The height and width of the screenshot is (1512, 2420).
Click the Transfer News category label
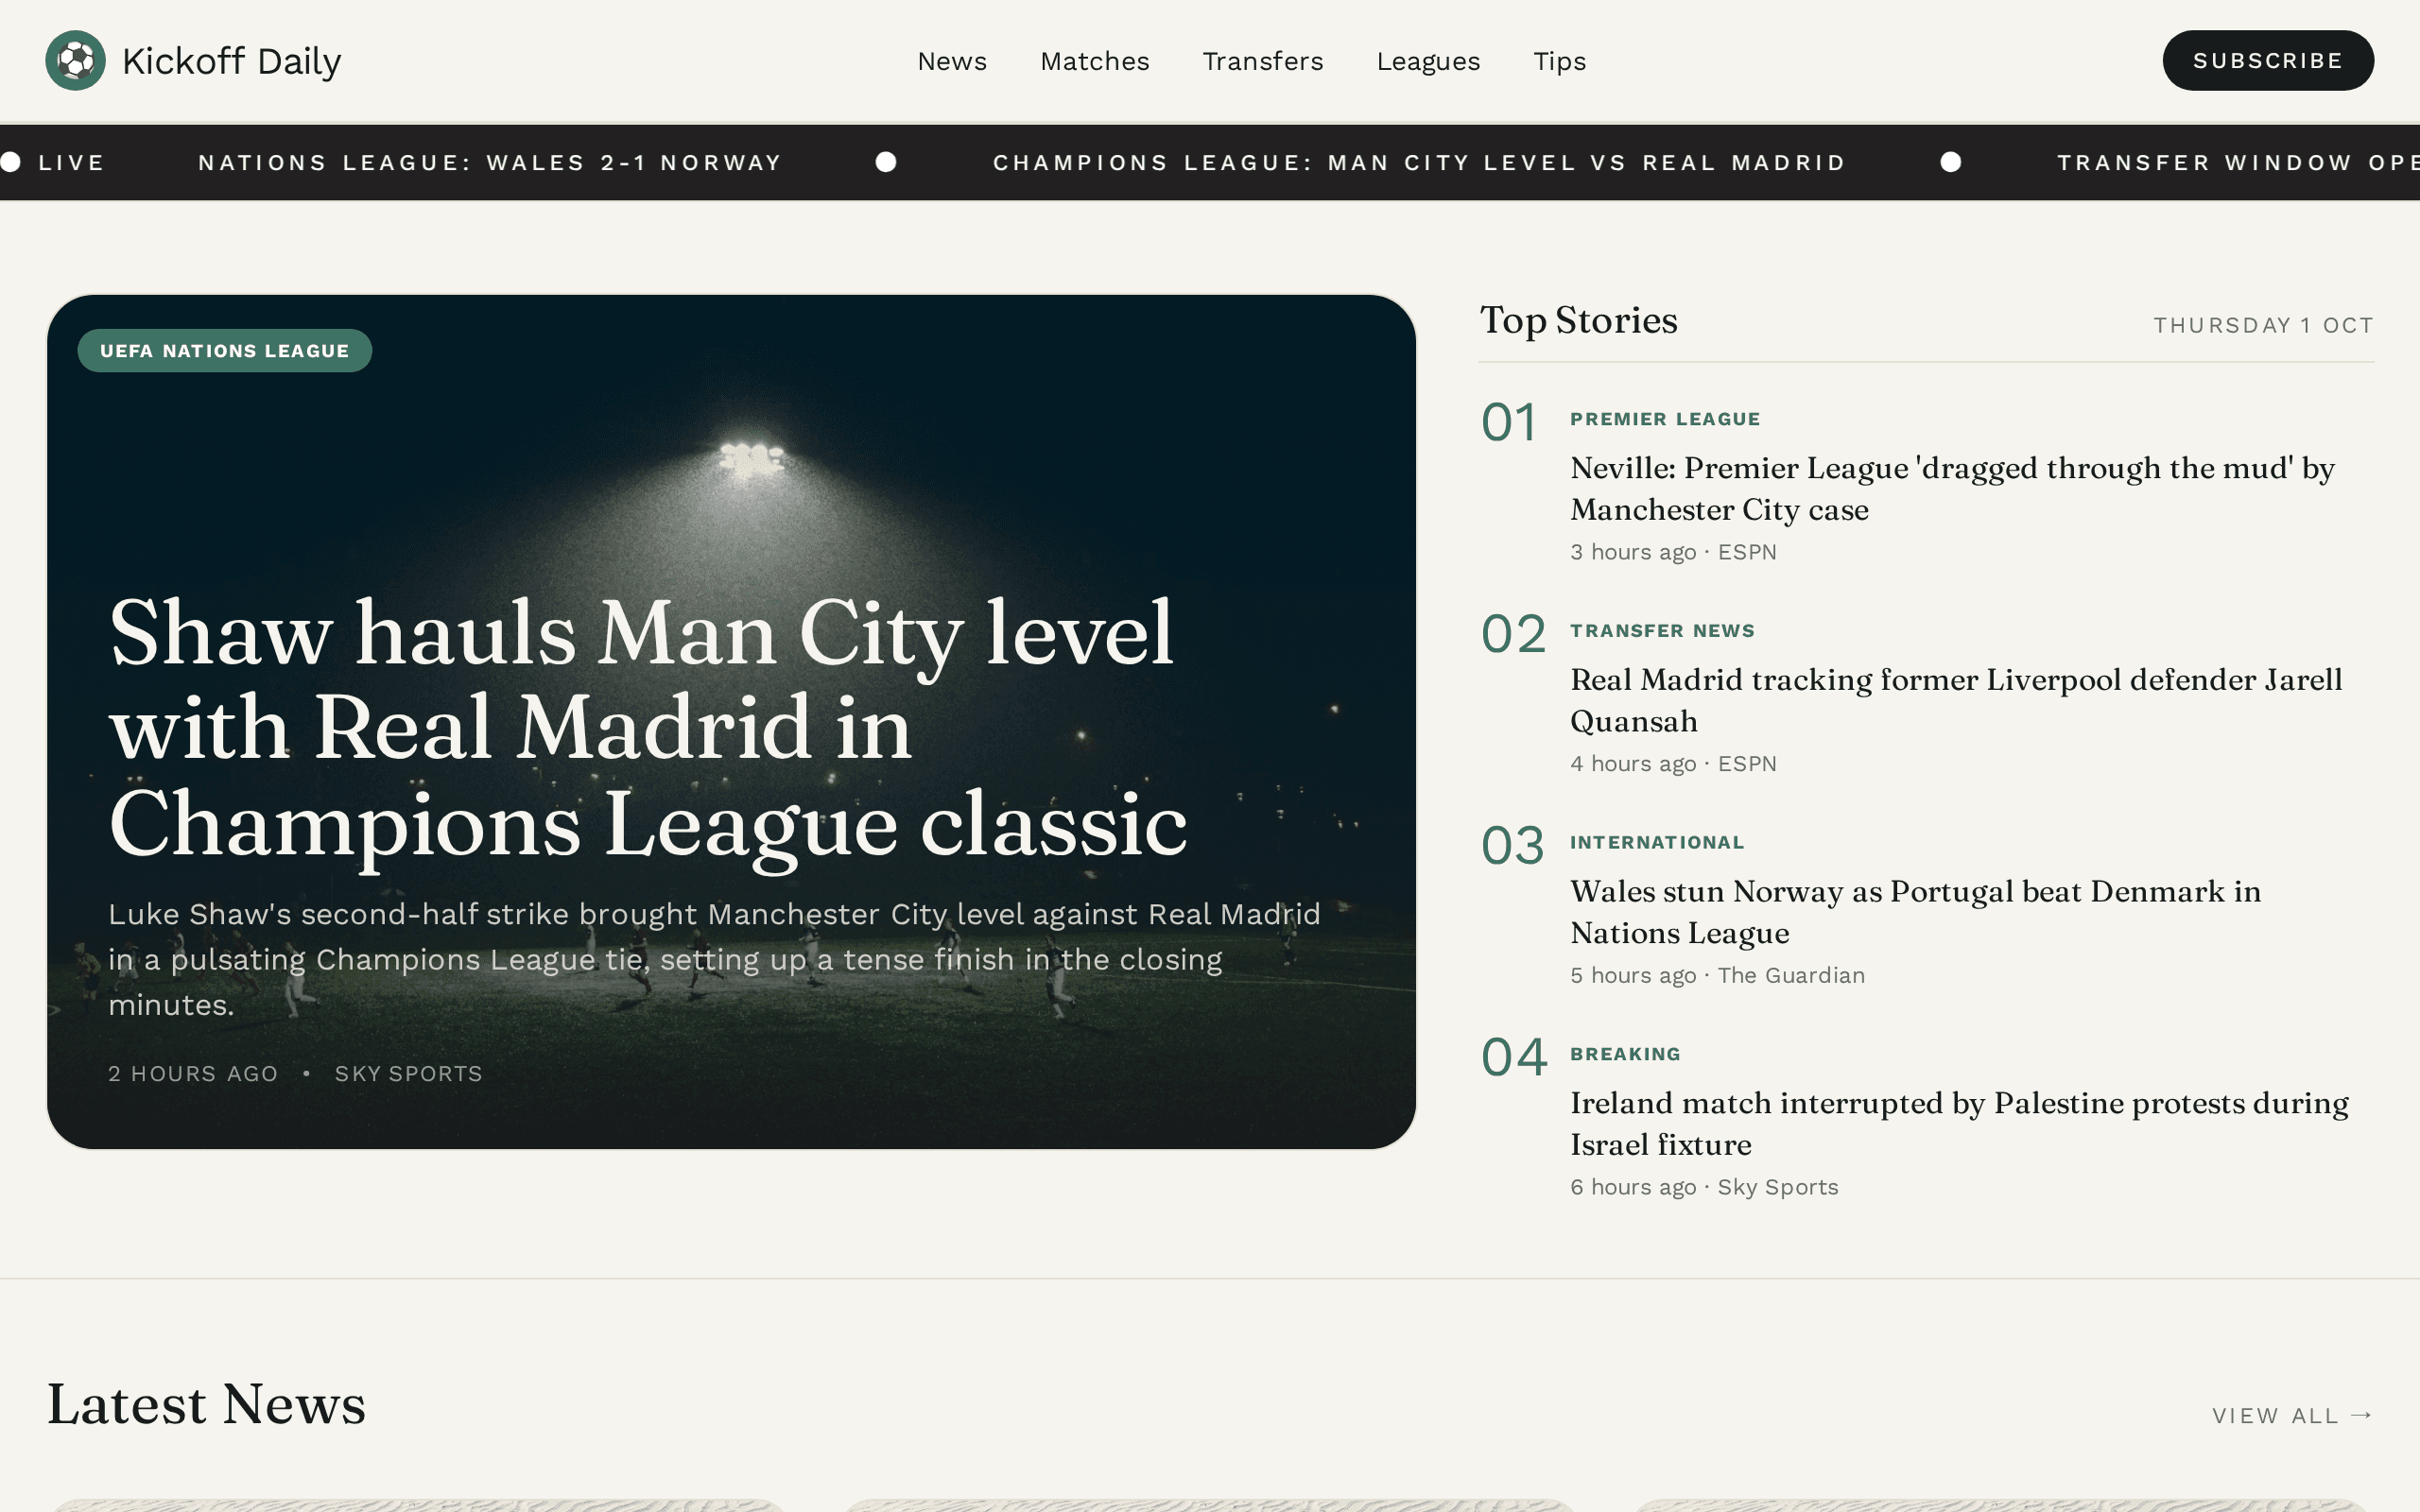[1662, 631]
